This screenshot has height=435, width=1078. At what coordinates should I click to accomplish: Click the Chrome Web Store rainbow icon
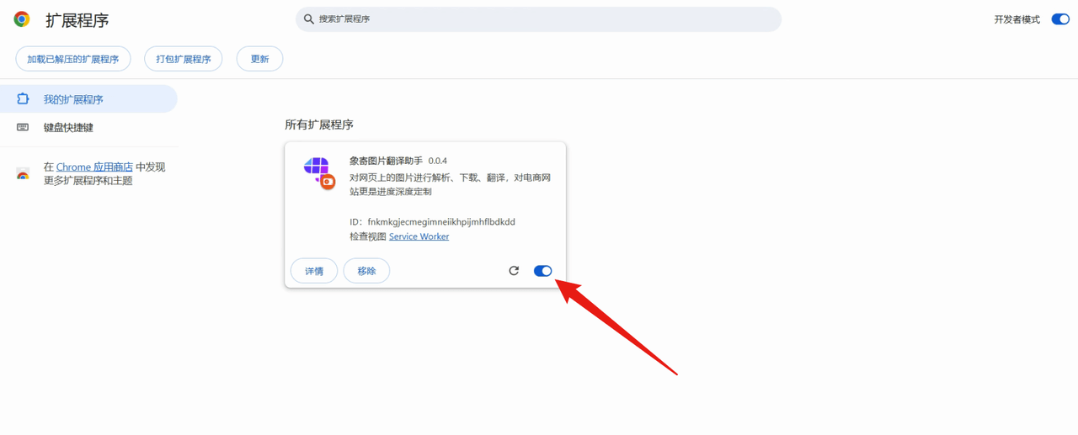[23, 174]
